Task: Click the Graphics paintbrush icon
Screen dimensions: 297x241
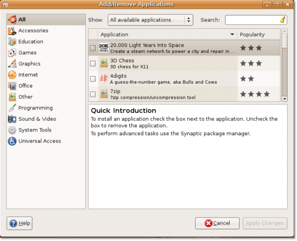Action: (x=12, y=64)
